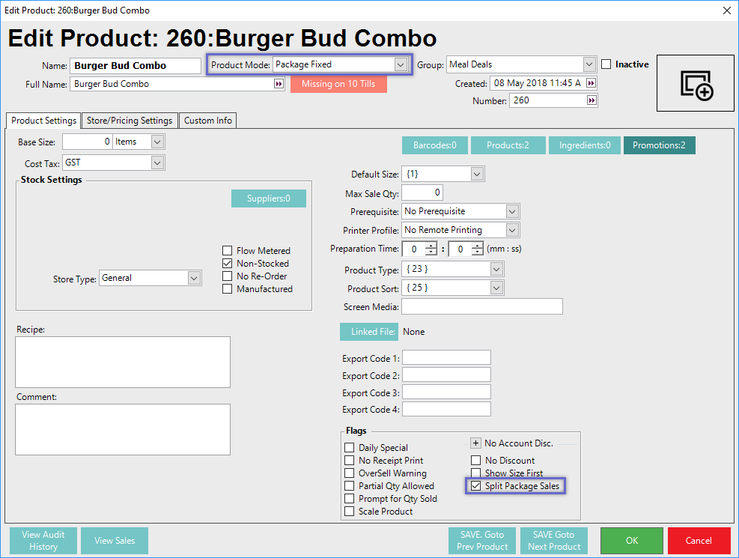739x558 pixels.
Task: Enable the Inactive checkbox
Action: pos(606,64)
